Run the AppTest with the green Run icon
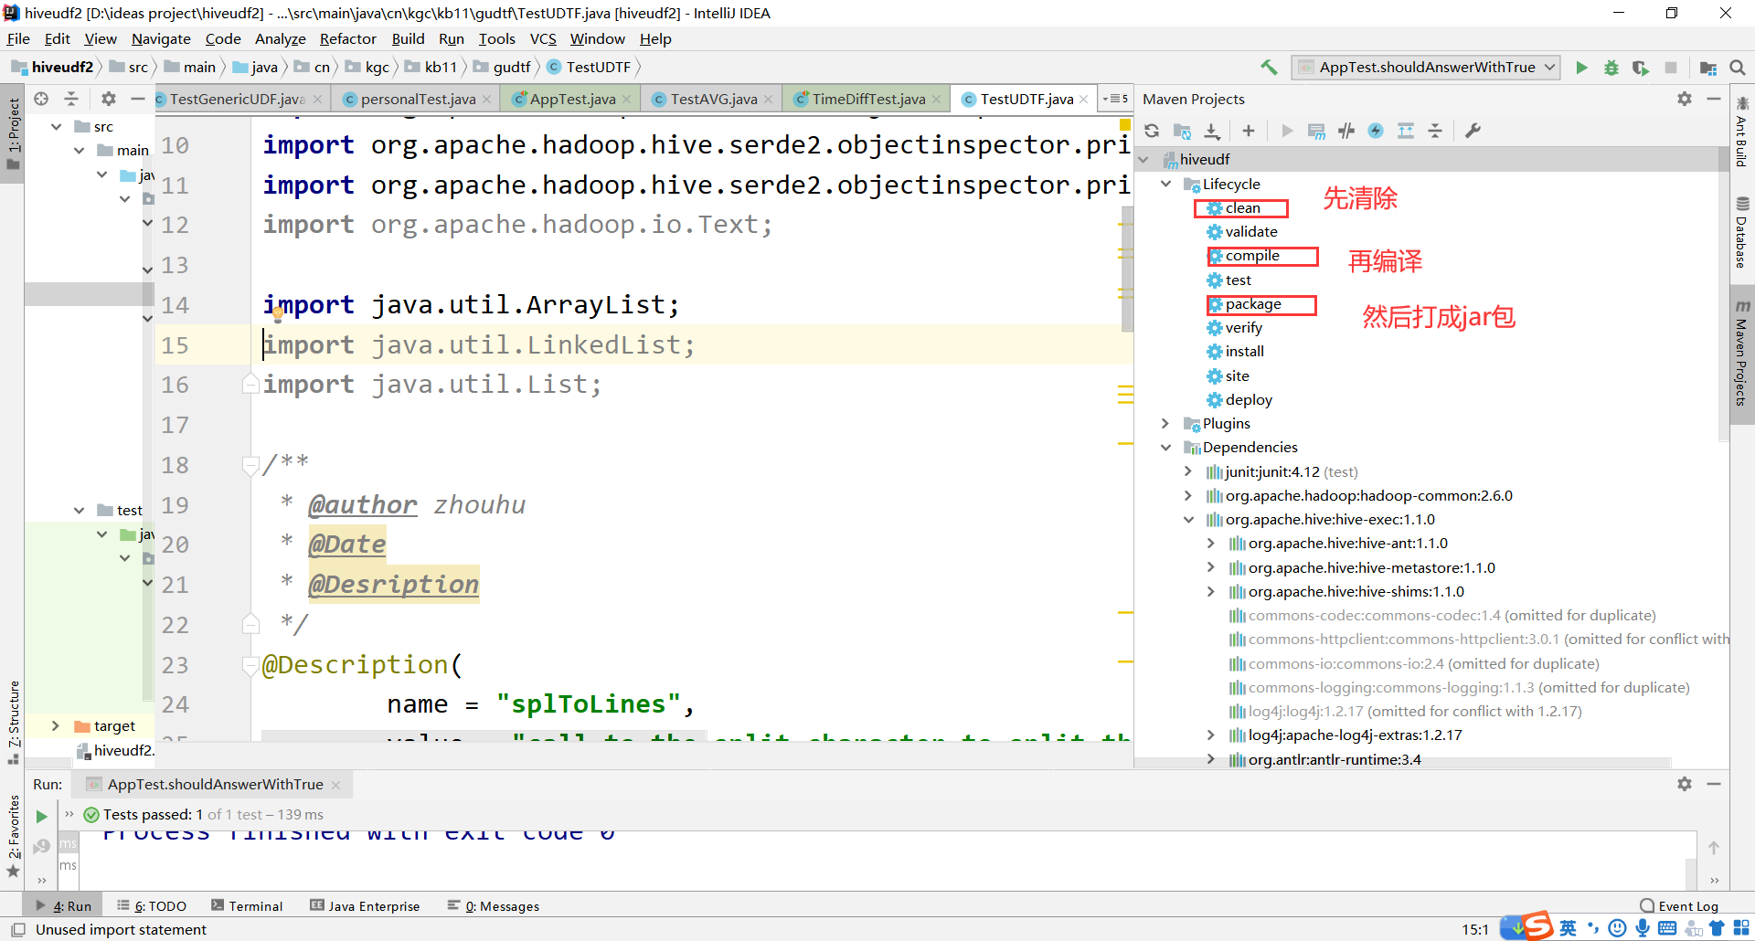Viewport: 1755px width, 941px height. [x=1582, y=67]
